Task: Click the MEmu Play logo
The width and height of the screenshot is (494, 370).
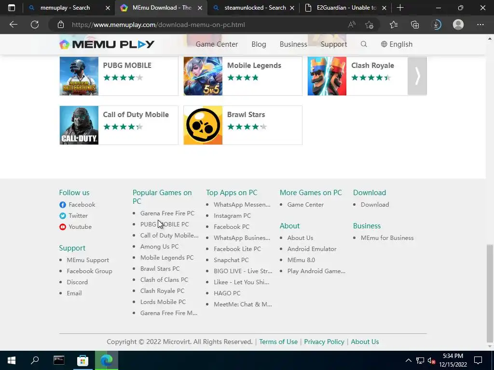Action: point(107,44)
